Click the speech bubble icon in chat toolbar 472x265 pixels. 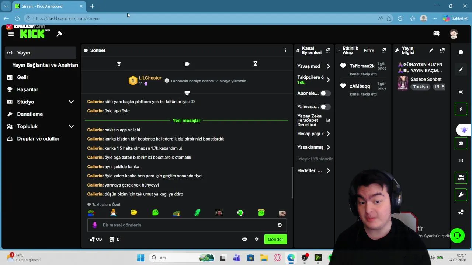pos(187,64)
